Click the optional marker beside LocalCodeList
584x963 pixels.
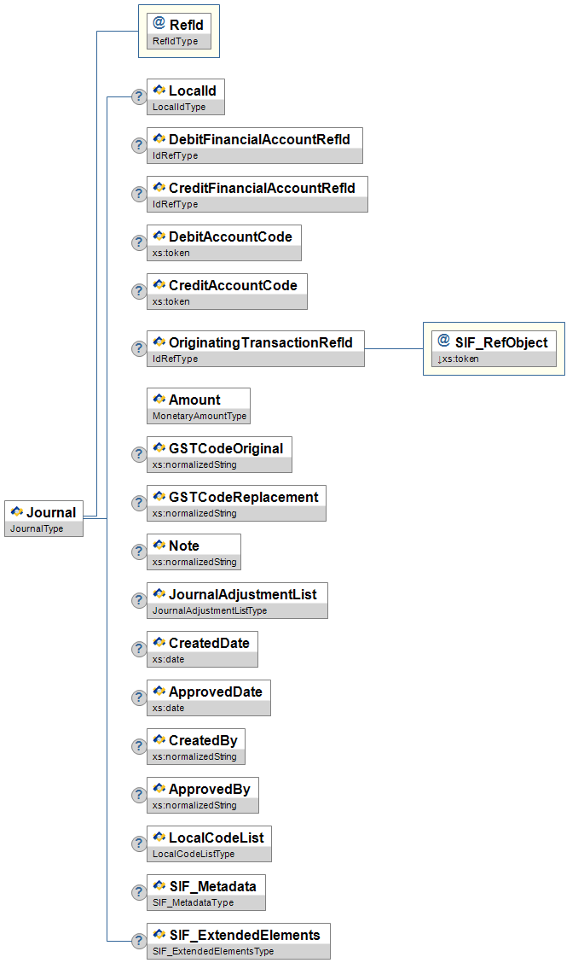point(138,843)
